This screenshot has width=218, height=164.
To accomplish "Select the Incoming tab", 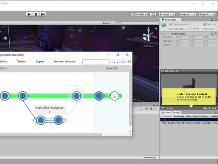I will point(179,116).
